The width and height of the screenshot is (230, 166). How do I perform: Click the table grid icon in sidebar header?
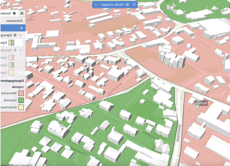tap(22, 13)
